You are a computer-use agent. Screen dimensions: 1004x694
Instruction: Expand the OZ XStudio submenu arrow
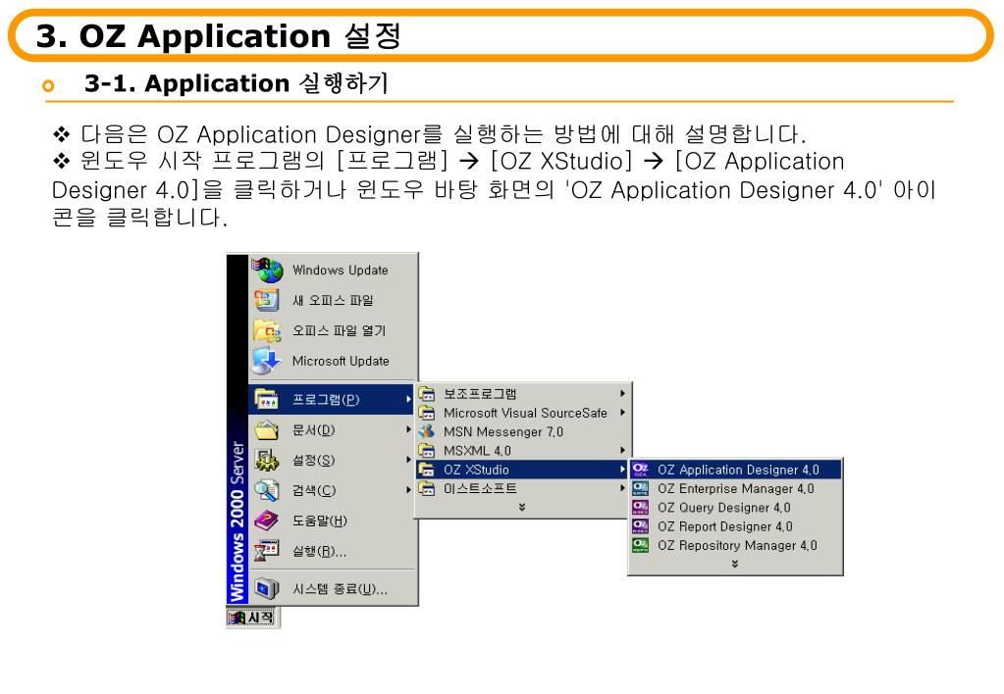[x=622, y=470]
